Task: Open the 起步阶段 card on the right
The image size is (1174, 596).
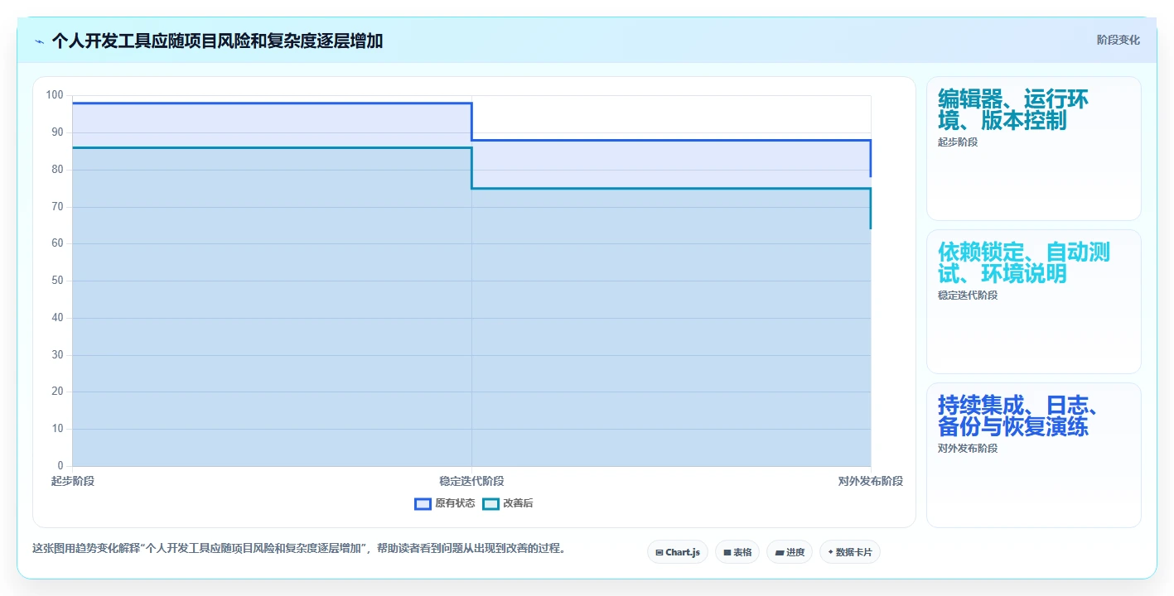Action: coord(1034,149)
